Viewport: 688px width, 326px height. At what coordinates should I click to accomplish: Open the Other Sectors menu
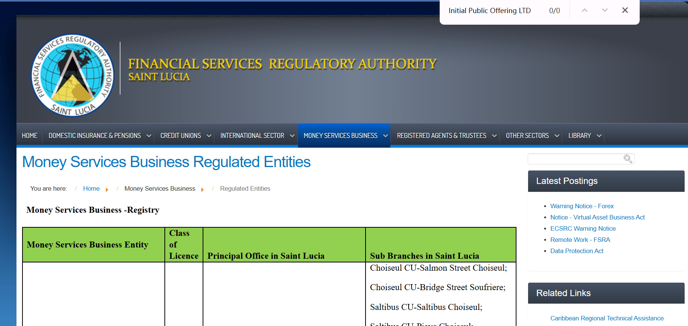(x=527, y=136)
